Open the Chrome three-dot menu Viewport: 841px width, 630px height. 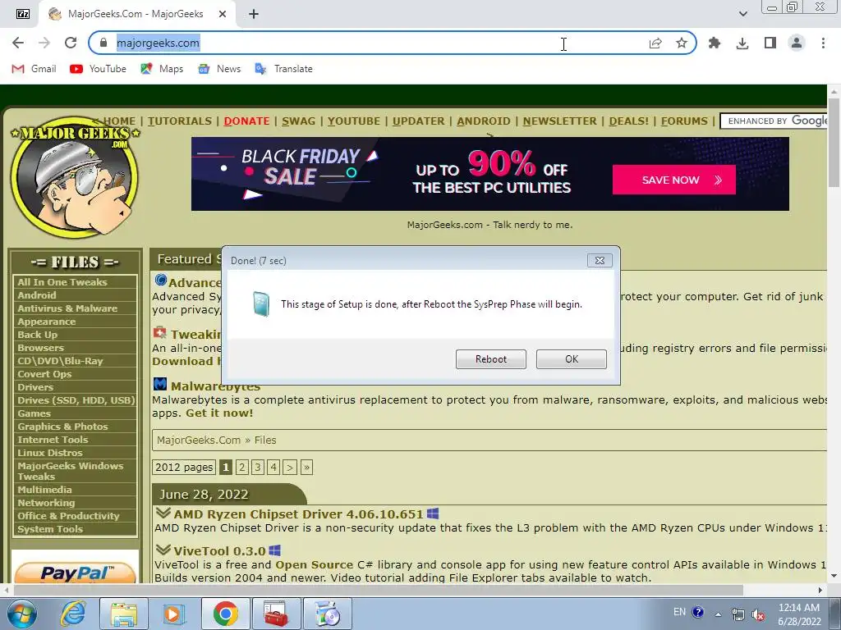tap(823, 43)
